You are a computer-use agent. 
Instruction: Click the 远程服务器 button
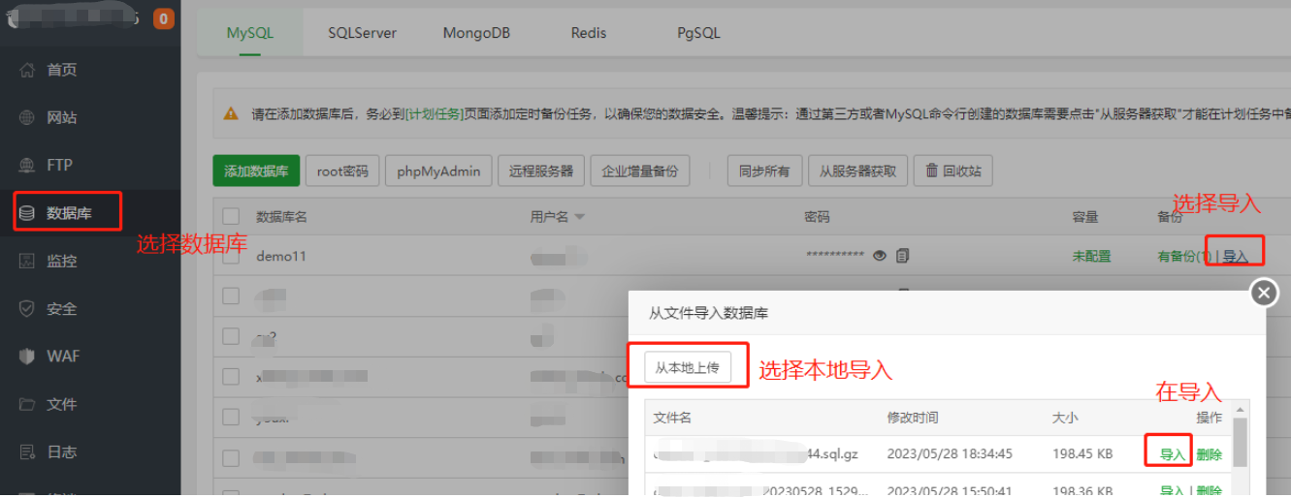pyautogui.click(x=541, y=171)
